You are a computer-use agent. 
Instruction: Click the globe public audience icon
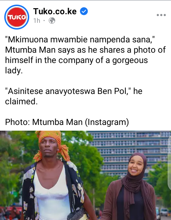[x=52, y=21]
